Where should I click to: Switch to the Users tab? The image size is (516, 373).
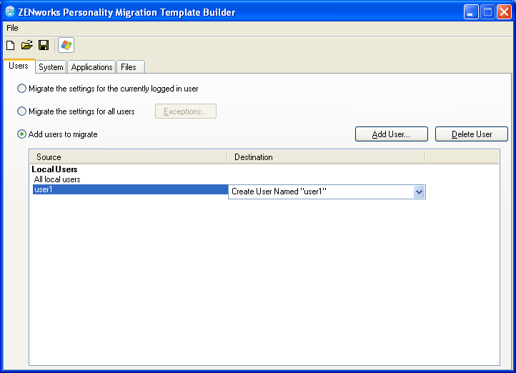pos(19,66)
